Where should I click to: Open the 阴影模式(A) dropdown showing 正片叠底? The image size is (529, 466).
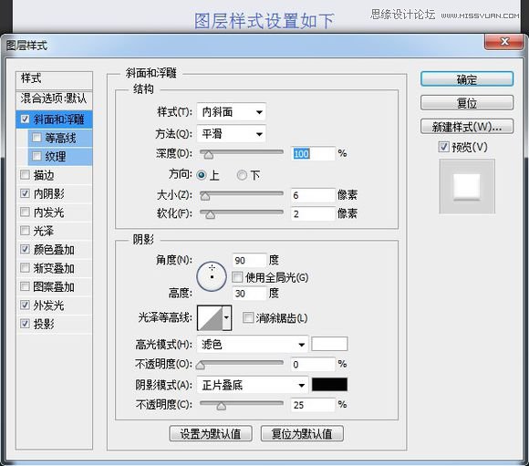tap(253, 385)
